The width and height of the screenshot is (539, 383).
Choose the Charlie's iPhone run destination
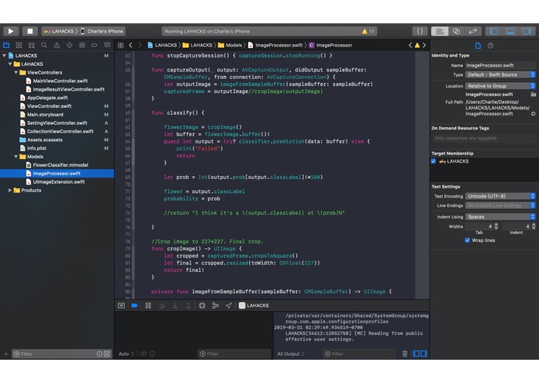[102, 31]
